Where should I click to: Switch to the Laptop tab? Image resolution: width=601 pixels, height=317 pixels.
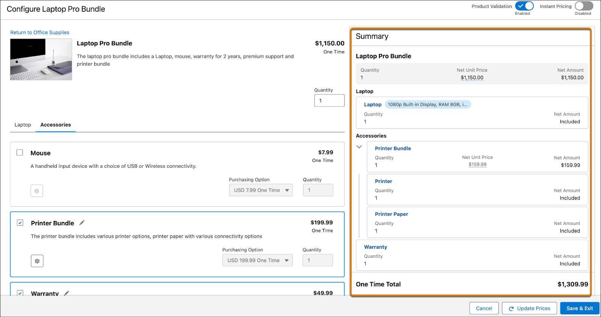(23, 125)
